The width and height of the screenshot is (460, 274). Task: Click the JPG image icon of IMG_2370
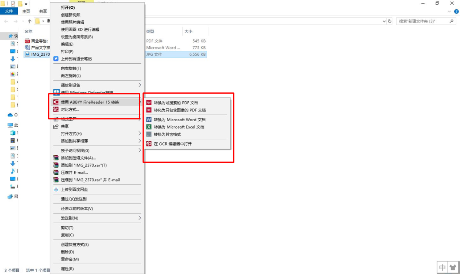coord(27,54)
